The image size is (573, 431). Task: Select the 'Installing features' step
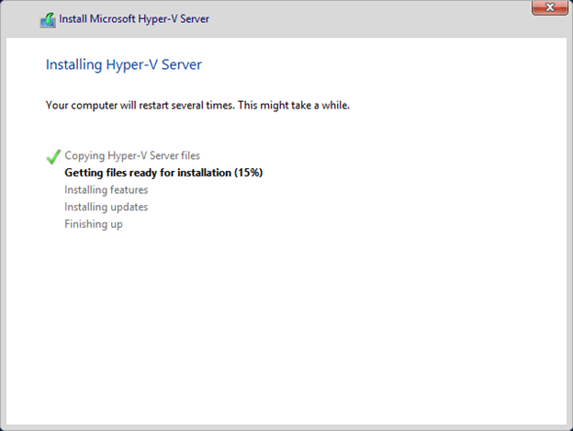point(106,189)
